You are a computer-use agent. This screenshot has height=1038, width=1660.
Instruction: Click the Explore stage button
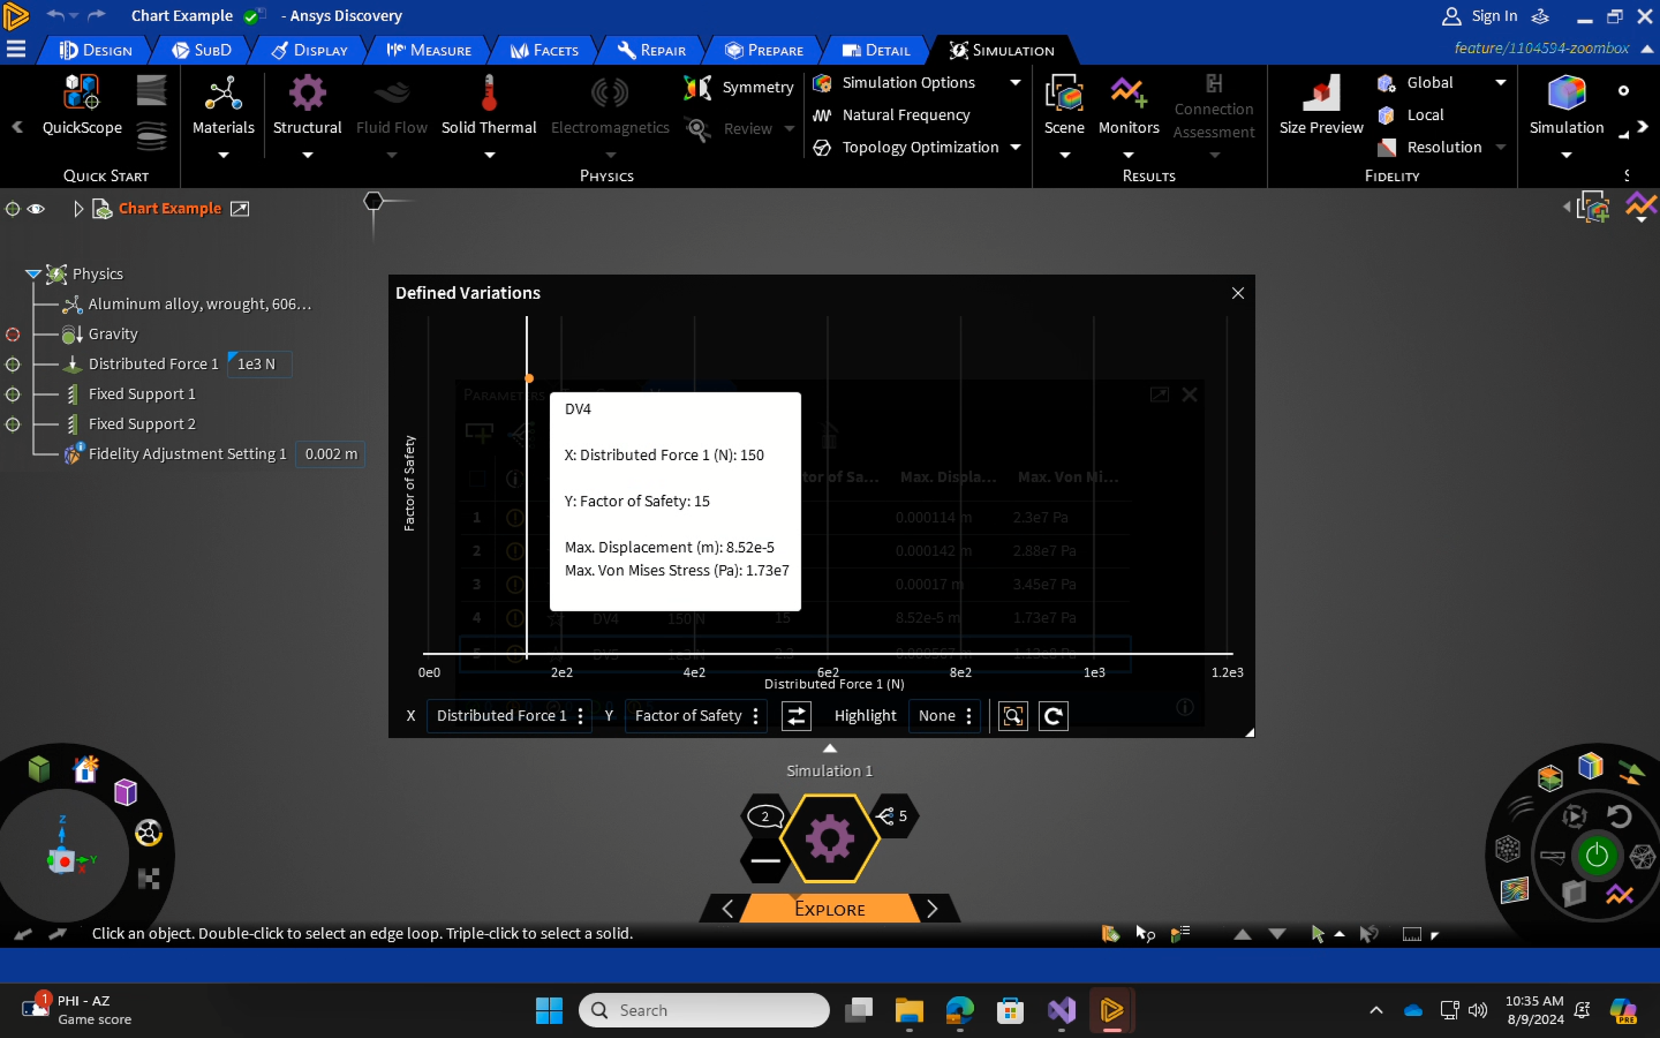coord(829,908)
